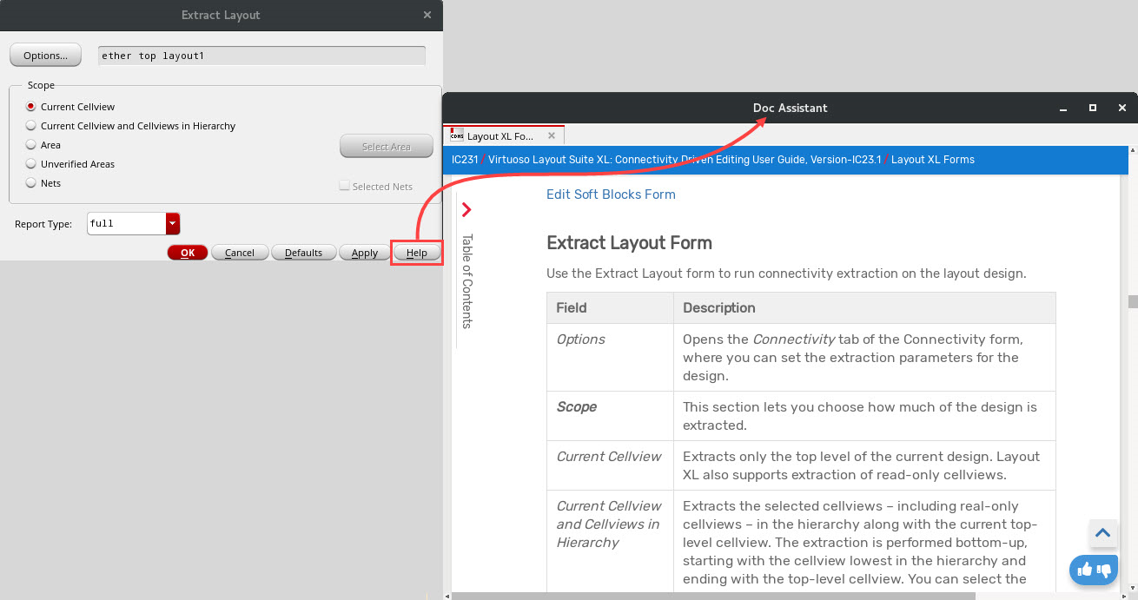This screenshot has height=600, width=1138.
Task: Select Current Cellview and Cellviews in Hierarchy
Action: [130, 126]
